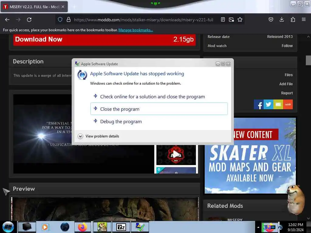Play the video thumbnail with red logo
Image resolution: width=311 pixels, height=233 pixels.
(x=176, y=155)
